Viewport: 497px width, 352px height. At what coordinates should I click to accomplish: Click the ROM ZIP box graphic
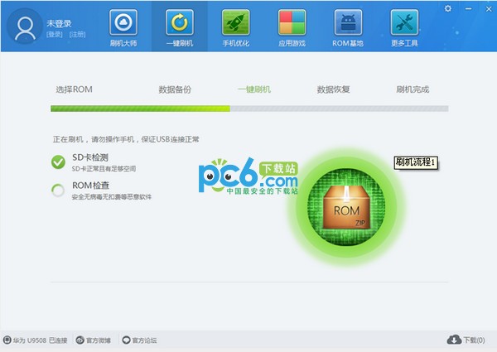pos(346,207)
